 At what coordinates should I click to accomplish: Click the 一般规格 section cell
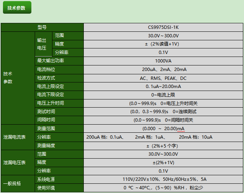pyautogui.click(x=13, y=183)
